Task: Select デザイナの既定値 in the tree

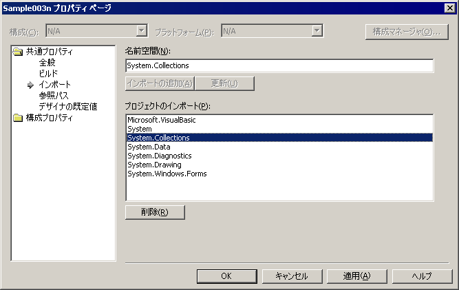Action: coord(68,107)
